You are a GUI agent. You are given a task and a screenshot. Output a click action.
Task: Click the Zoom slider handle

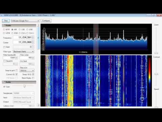156,53
